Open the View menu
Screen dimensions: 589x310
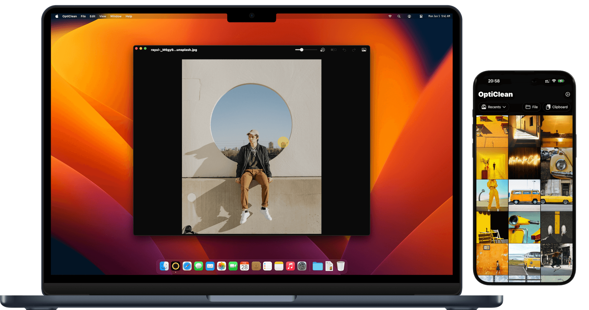coord(103,16)
